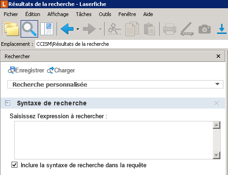The image size is (228, 175).
Task: Click Enregistrer to save the search
Action: [26, 70]
